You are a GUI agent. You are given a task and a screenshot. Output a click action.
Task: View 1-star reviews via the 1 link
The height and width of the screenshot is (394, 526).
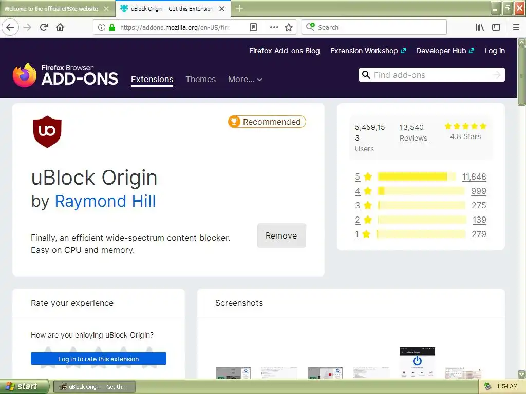click(357, 234)
